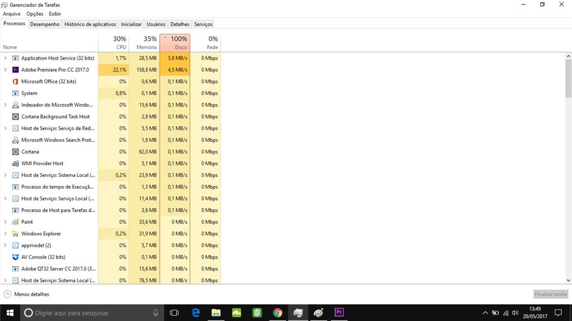Open the Action Center notification icon

(558, 313)
